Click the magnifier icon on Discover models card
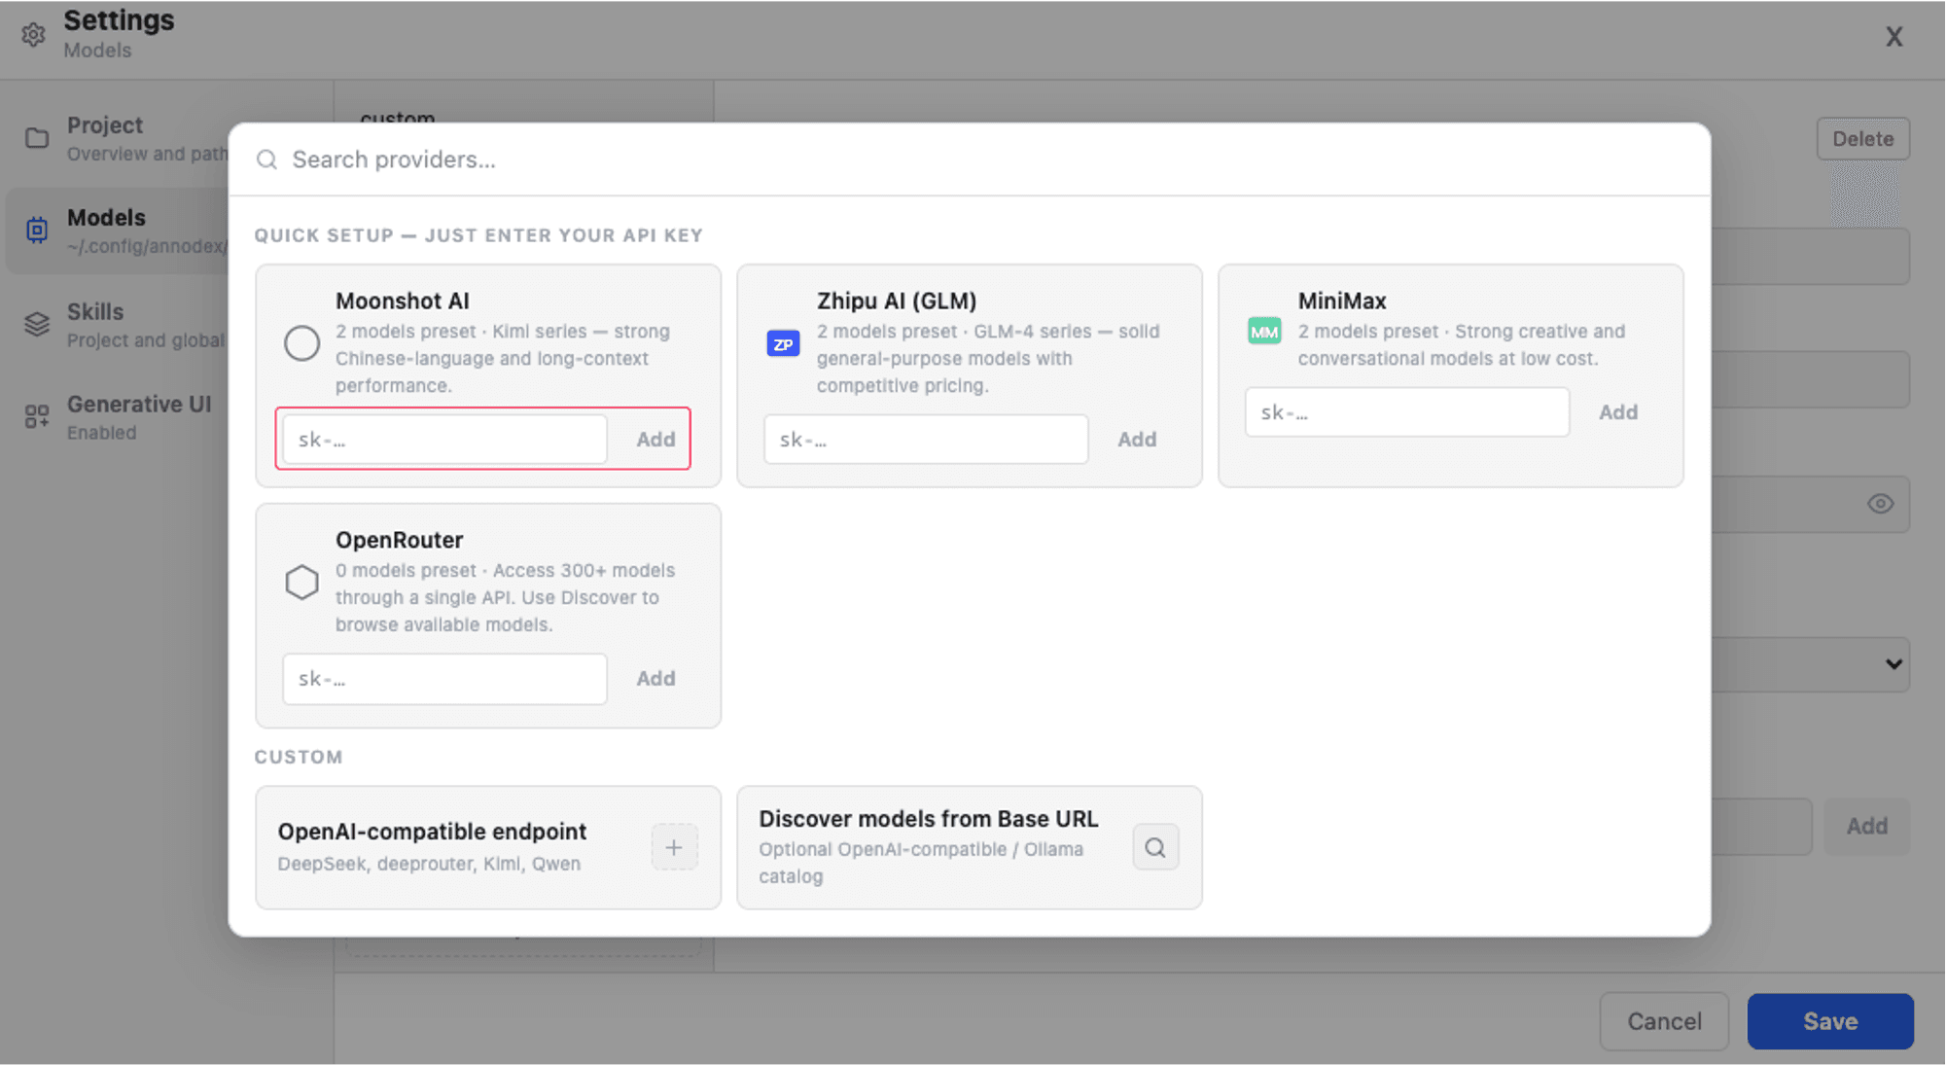The image size is (1947, 1065). 1155,847
